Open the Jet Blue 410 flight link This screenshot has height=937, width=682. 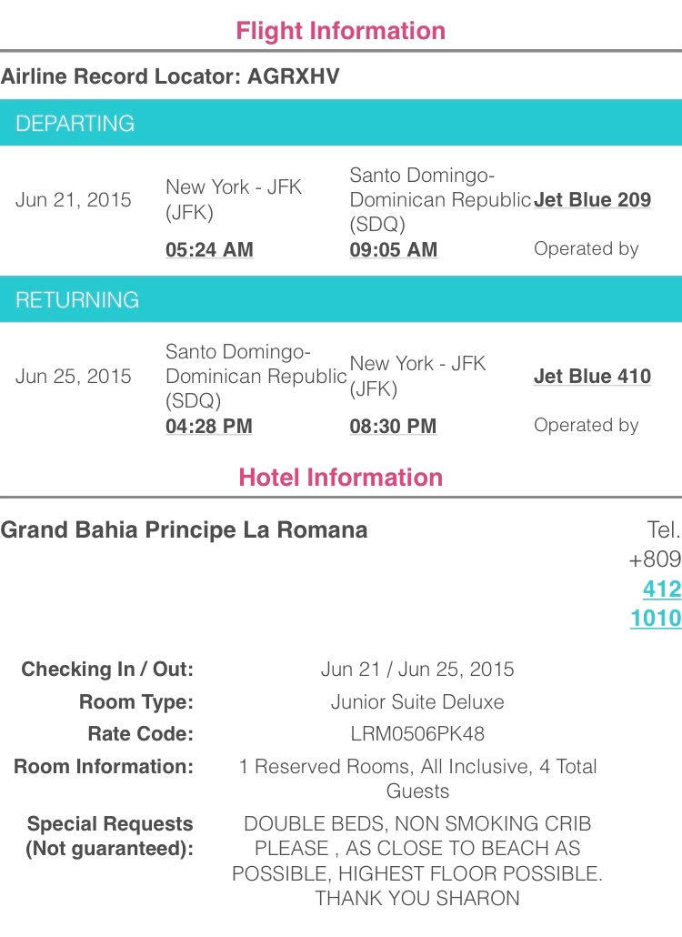coord(592,376)
